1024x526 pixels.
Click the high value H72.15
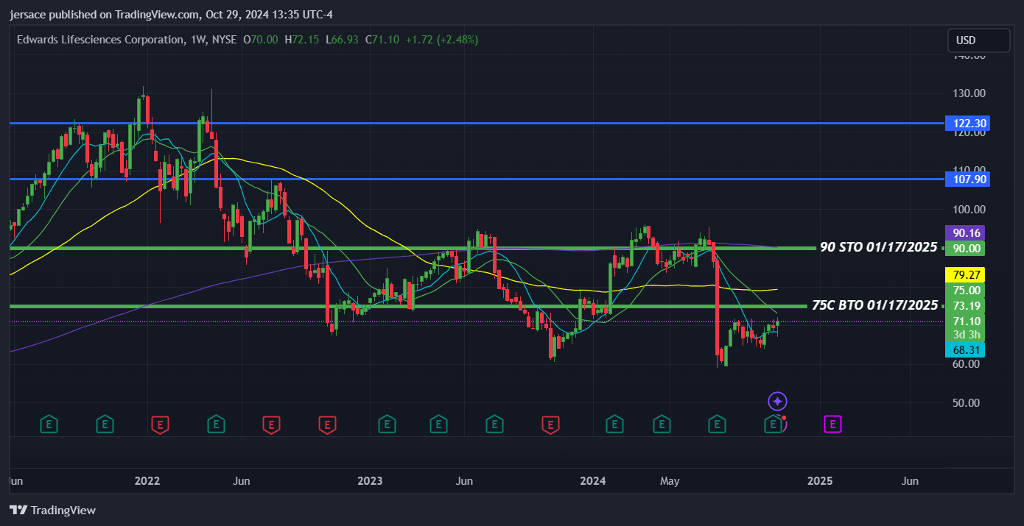(x=302, y=40)
